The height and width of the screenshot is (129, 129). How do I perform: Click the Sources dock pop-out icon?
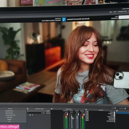pos(86,110)
